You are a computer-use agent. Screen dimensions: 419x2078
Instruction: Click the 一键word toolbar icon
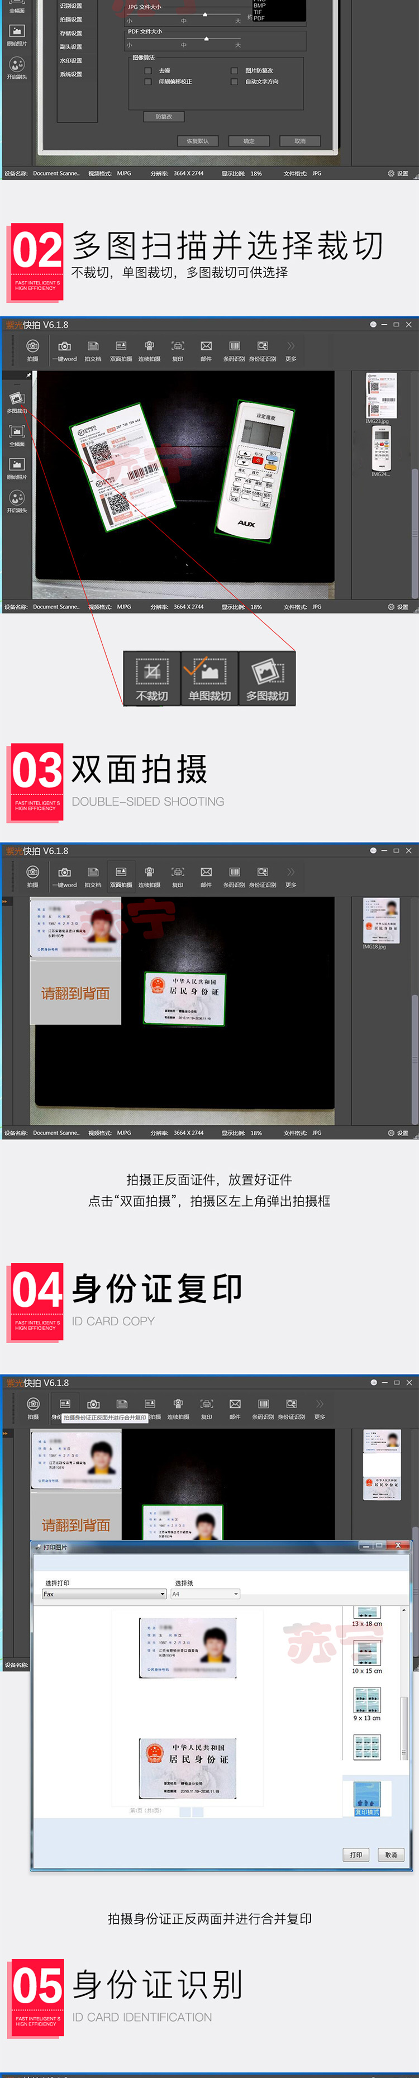pyautogui.click(x=65, y=349)
